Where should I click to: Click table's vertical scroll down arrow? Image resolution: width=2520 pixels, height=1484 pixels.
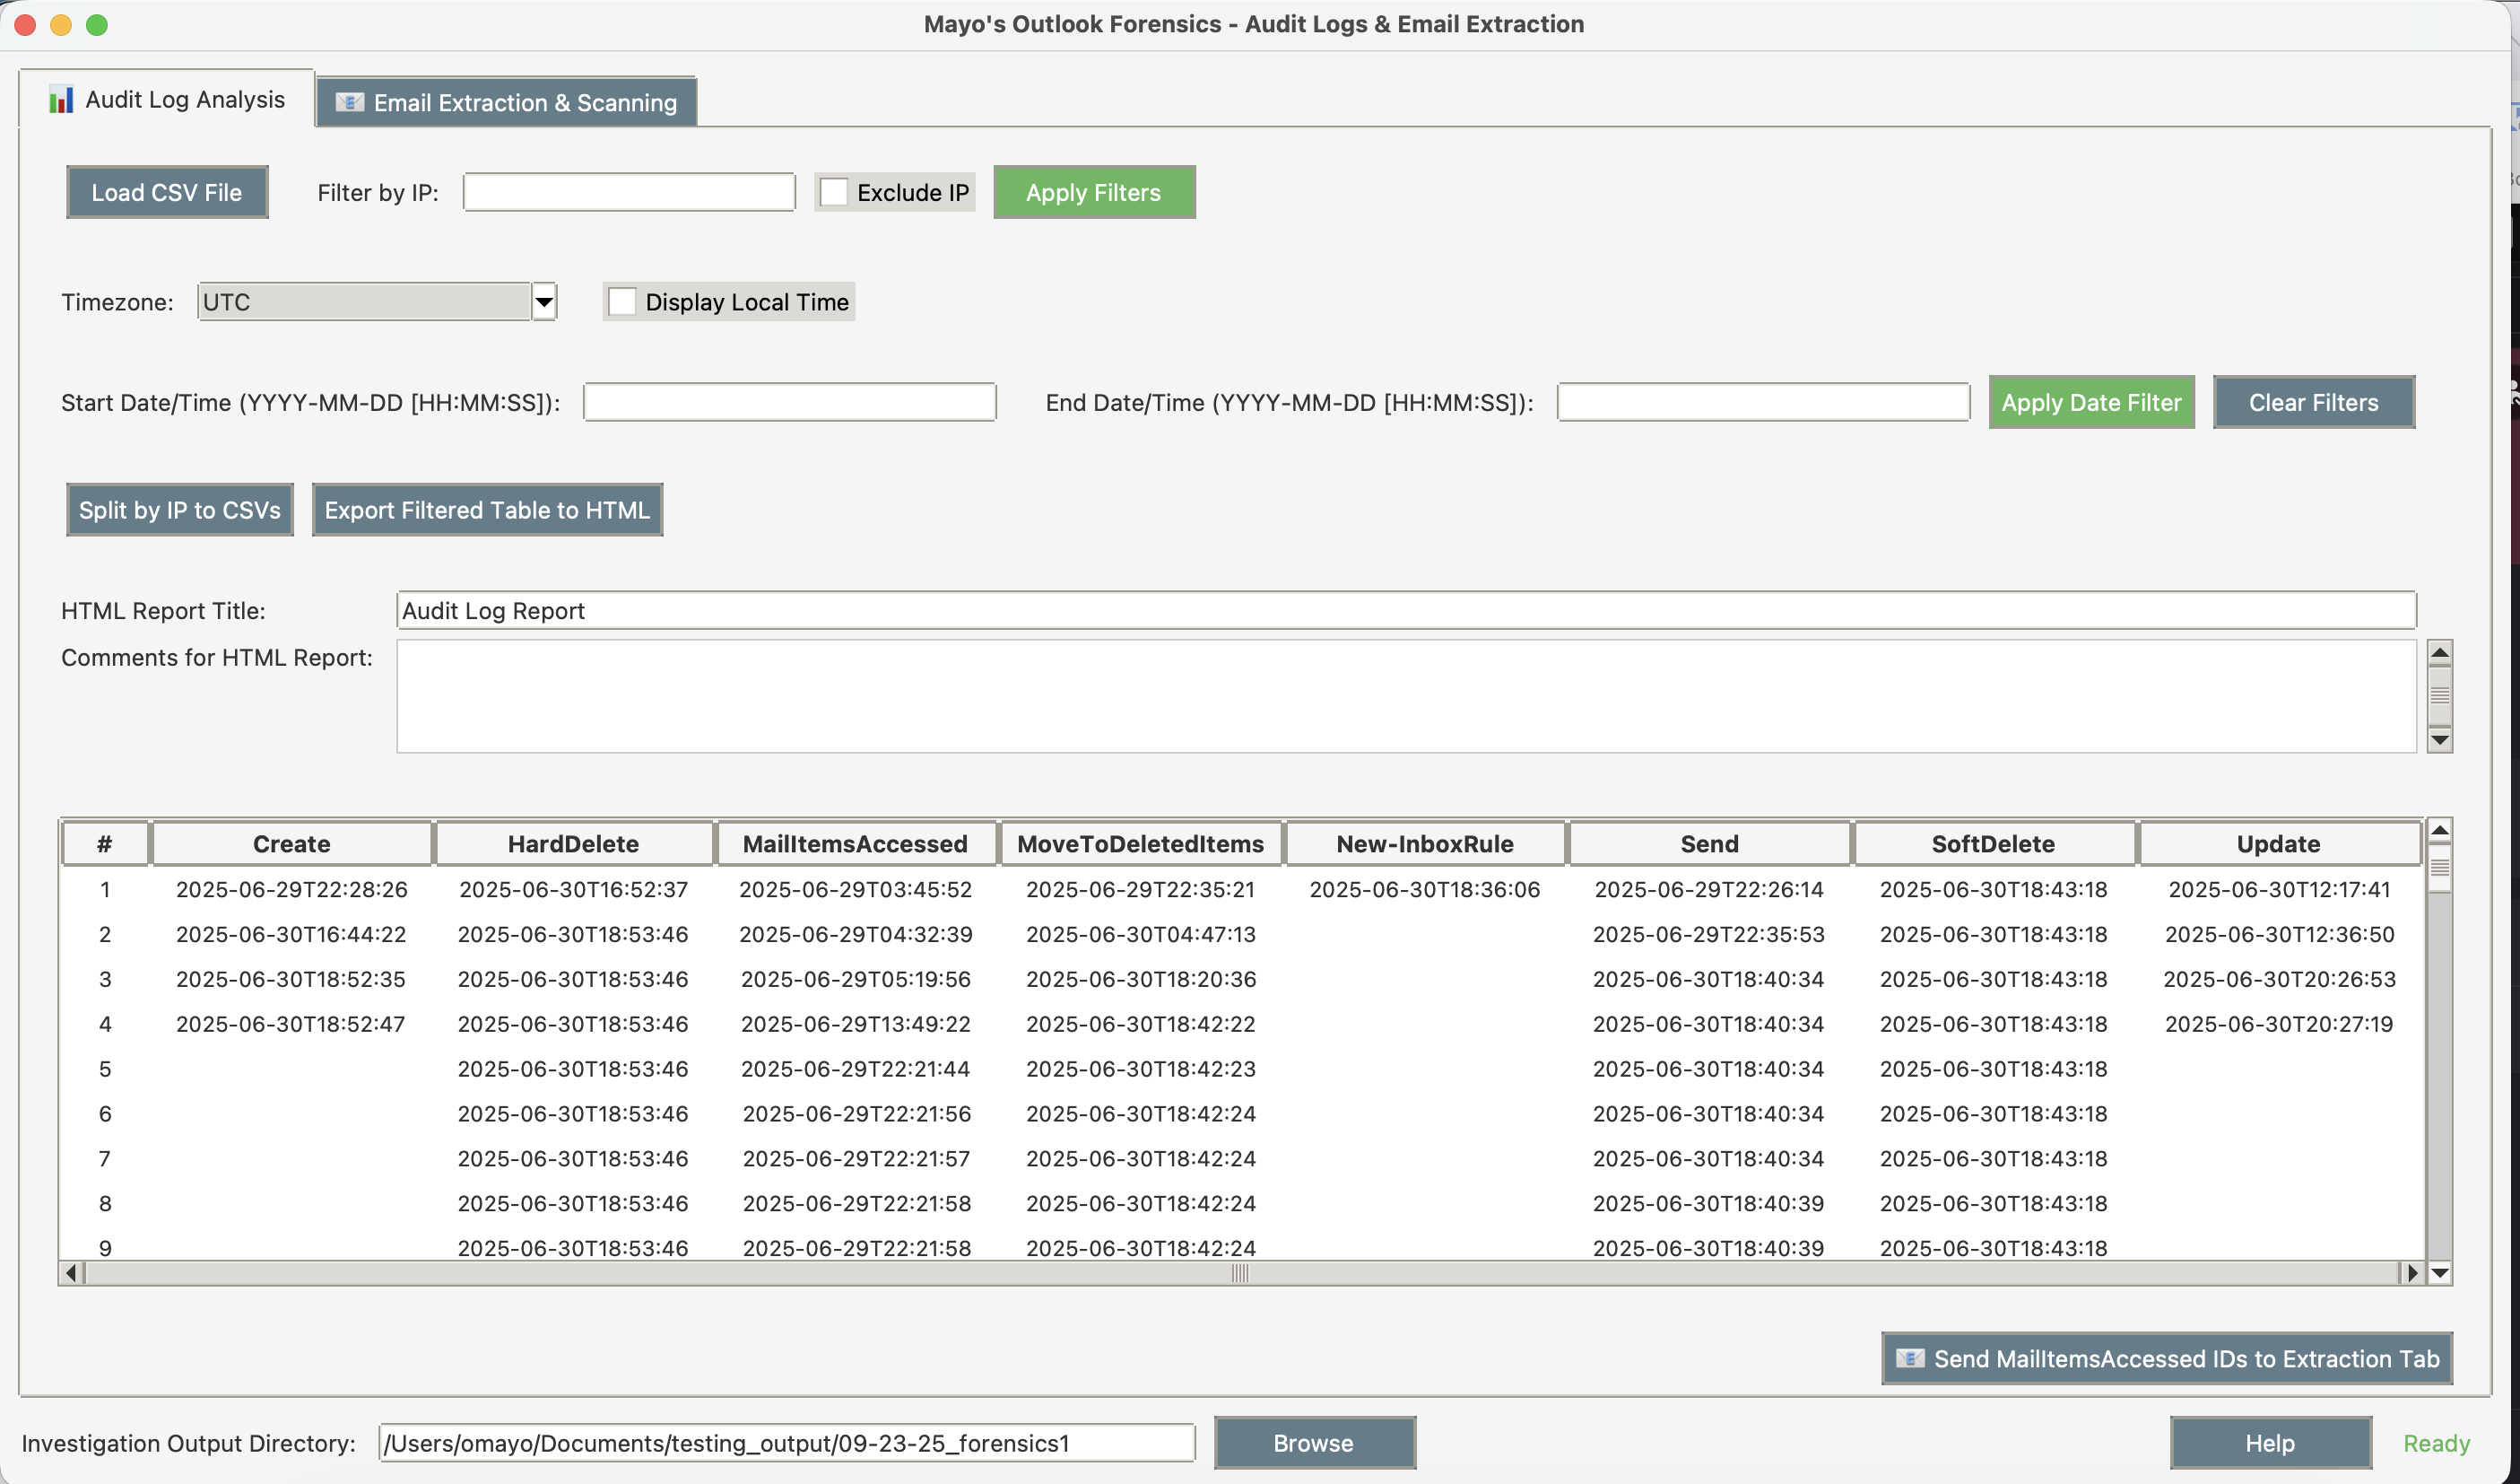click(x=2440, y=1273)
